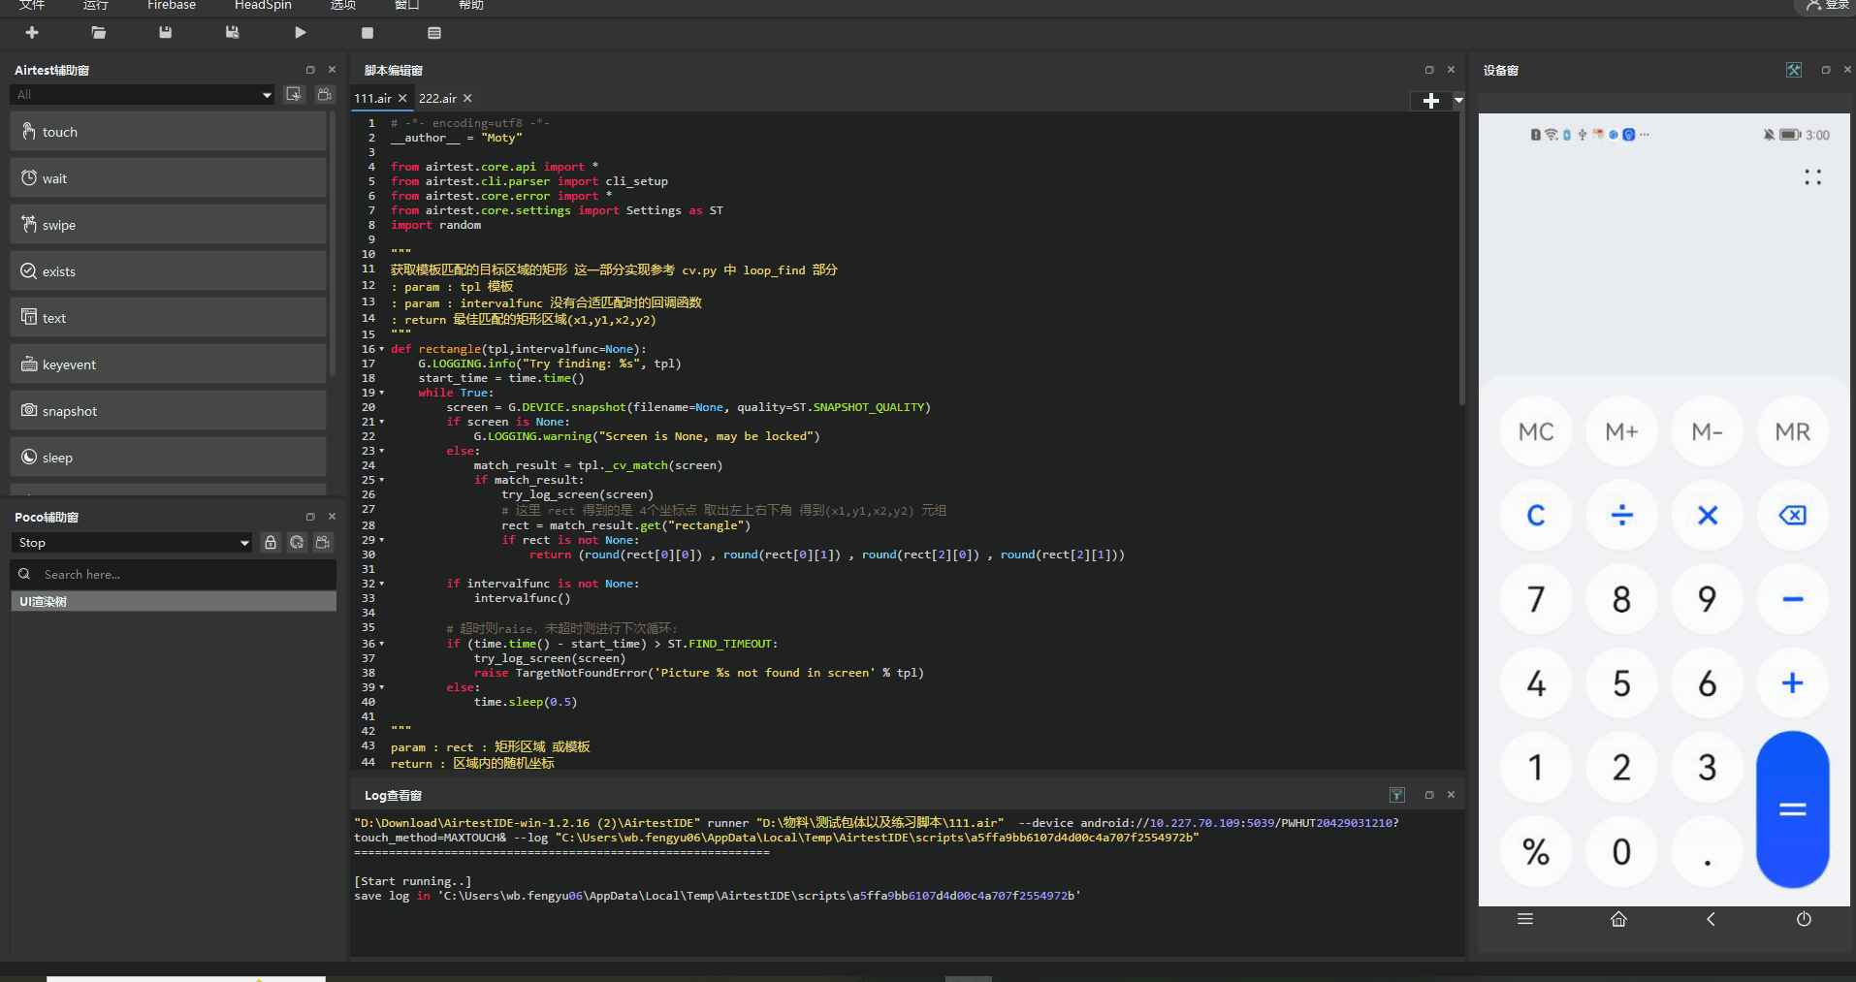Select the touch command
Screen dimensions: 1856x982
(168, 132)
